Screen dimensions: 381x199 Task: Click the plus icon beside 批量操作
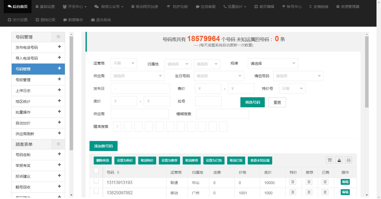tap(59, 111)
